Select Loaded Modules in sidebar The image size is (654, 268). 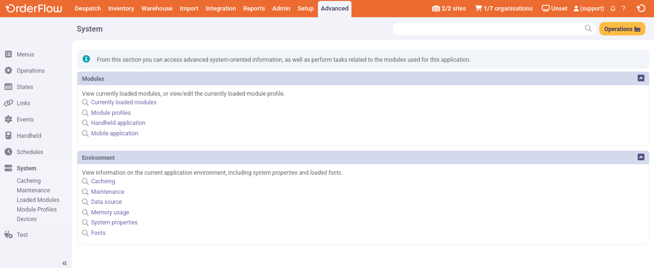click(x=38, y=200)
